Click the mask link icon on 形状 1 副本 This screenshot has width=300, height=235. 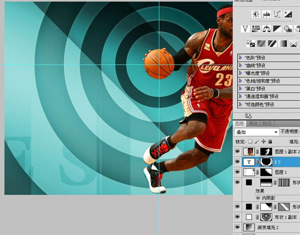click(257, 217)
